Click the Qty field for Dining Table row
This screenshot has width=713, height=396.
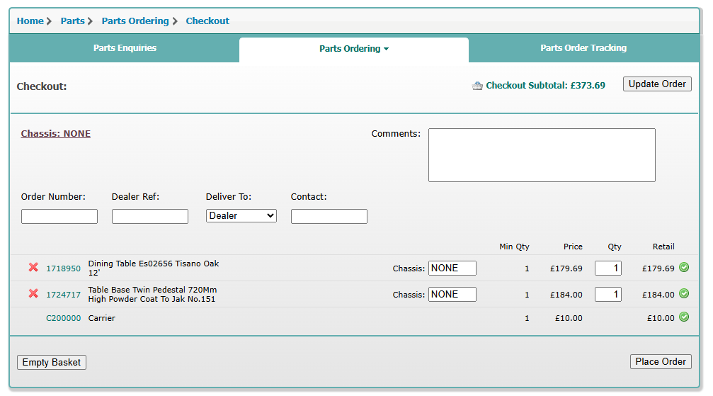(x=608, y=268)
